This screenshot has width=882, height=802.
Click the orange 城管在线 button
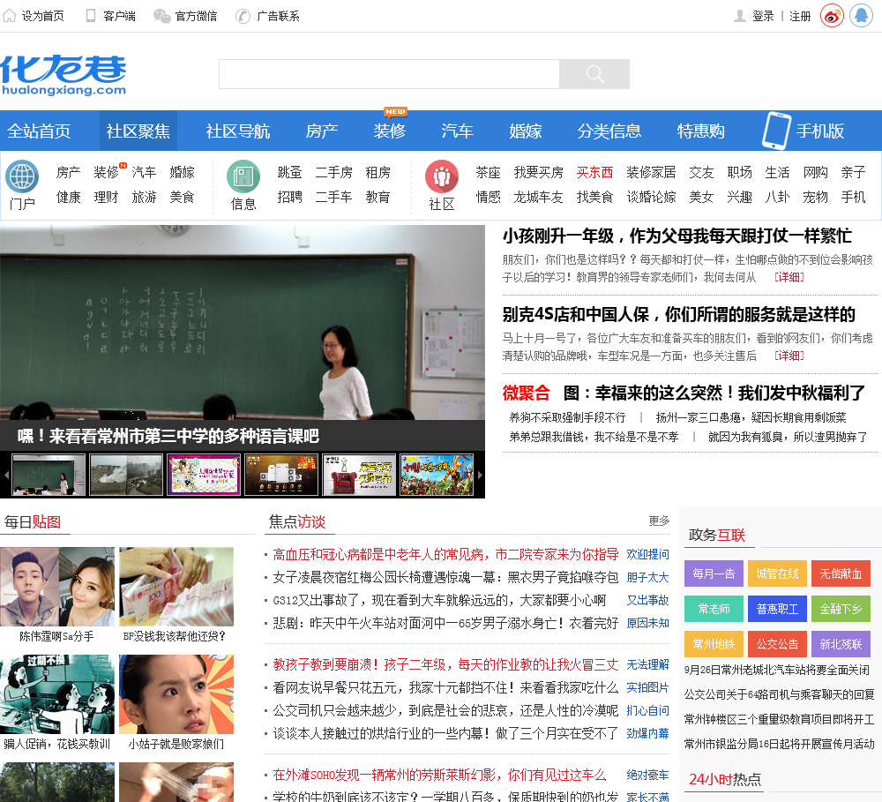click(777, 573)
